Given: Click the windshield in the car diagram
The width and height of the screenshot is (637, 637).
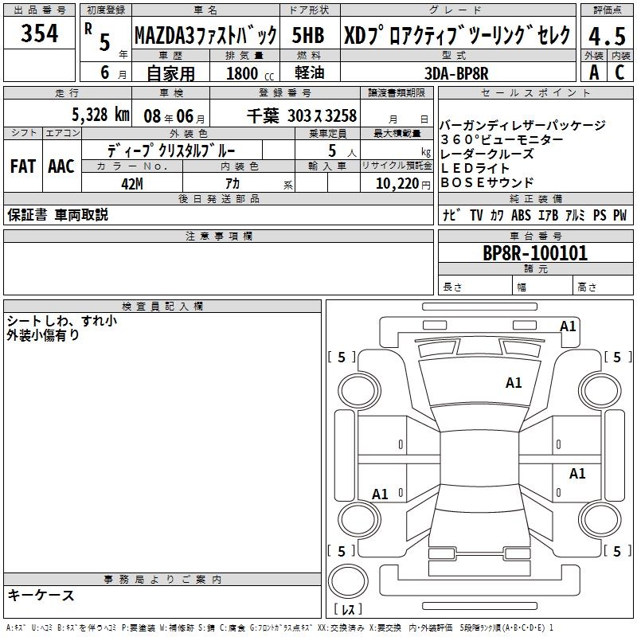Looking at the screenshot, I should [x=479, y=416].
